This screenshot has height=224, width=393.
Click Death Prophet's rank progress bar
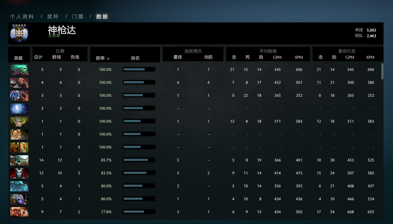(x=139, y=70)
